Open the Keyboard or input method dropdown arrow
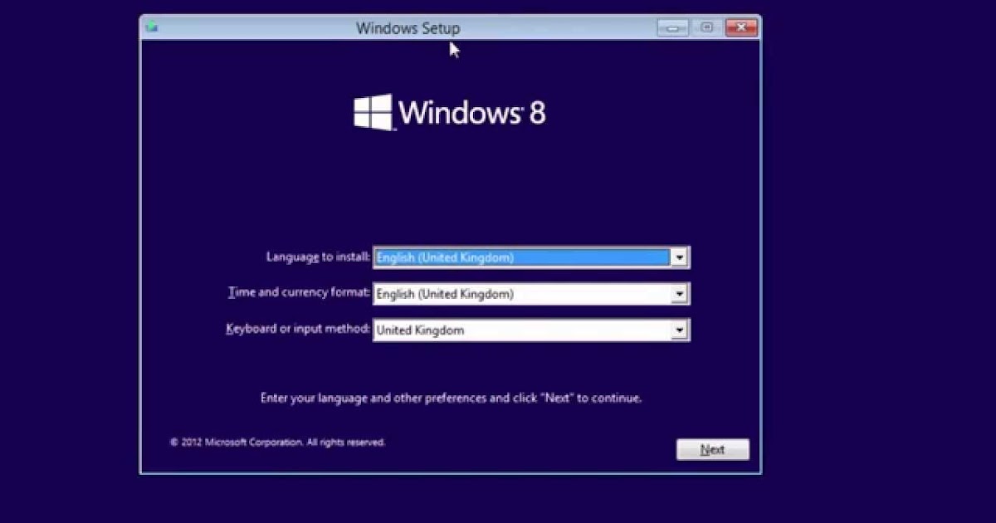 680,330
